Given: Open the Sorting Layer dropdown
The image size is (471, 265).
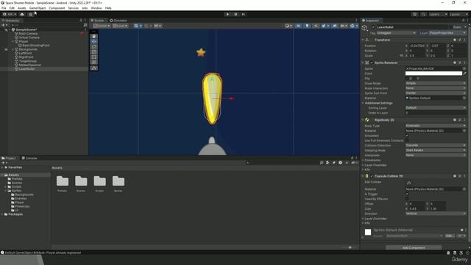Looking at the screenshot, I should pos(436,107).
